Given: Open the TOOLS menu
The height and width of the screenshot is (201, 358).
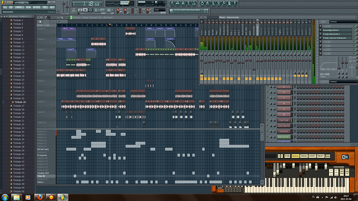Looking at the screenshot, I should point(45,7).
